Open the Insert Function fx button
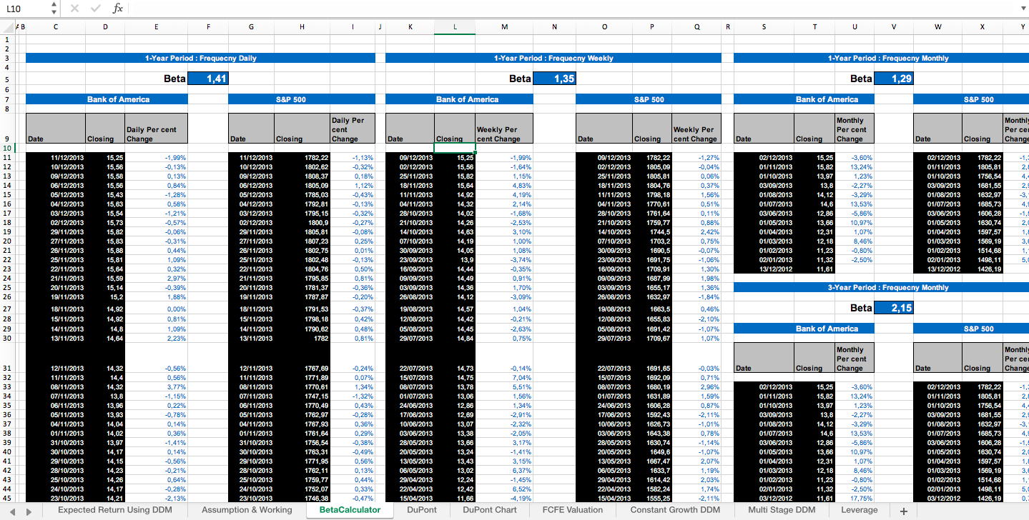Screen dimensions: 1029x520 (118, 9)
